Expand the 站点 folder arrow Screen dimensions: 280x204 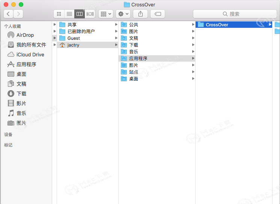pos(193,72)
